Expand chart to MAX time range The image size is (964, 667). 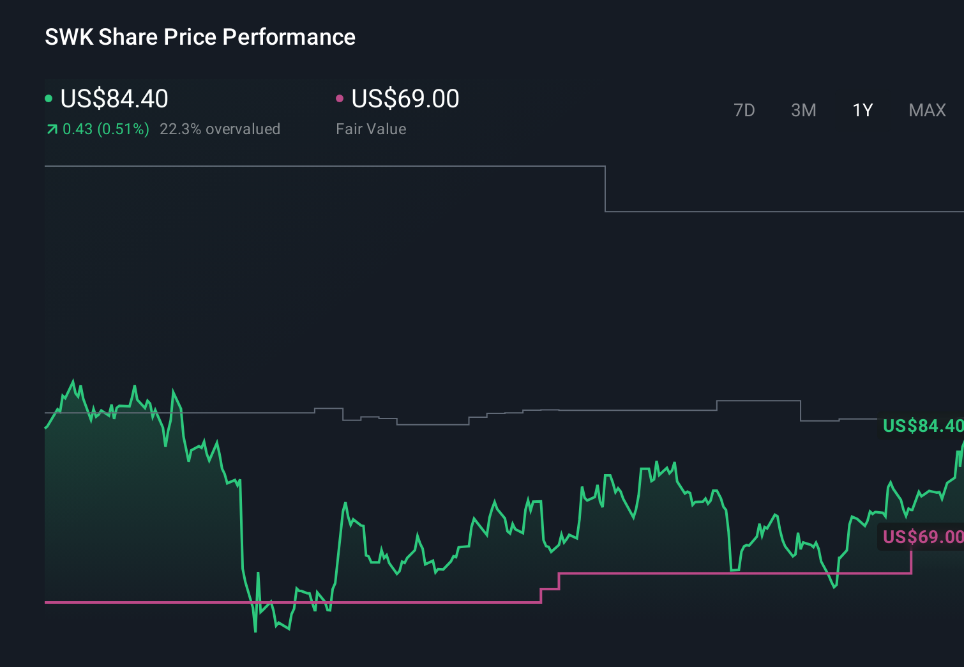pos(926,110)
